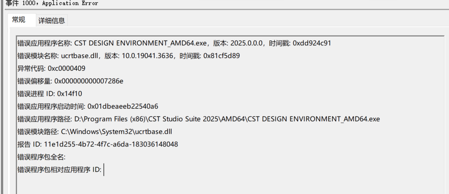
Task: Click the timestamp value 0xdd924c91
Action: pyautogui.click(x=312, y=44)
